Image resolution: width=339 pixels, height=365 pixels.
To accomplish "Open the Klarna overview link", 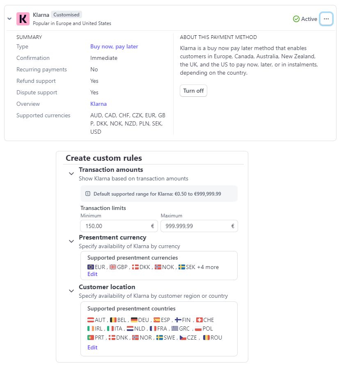I will 98,104.
